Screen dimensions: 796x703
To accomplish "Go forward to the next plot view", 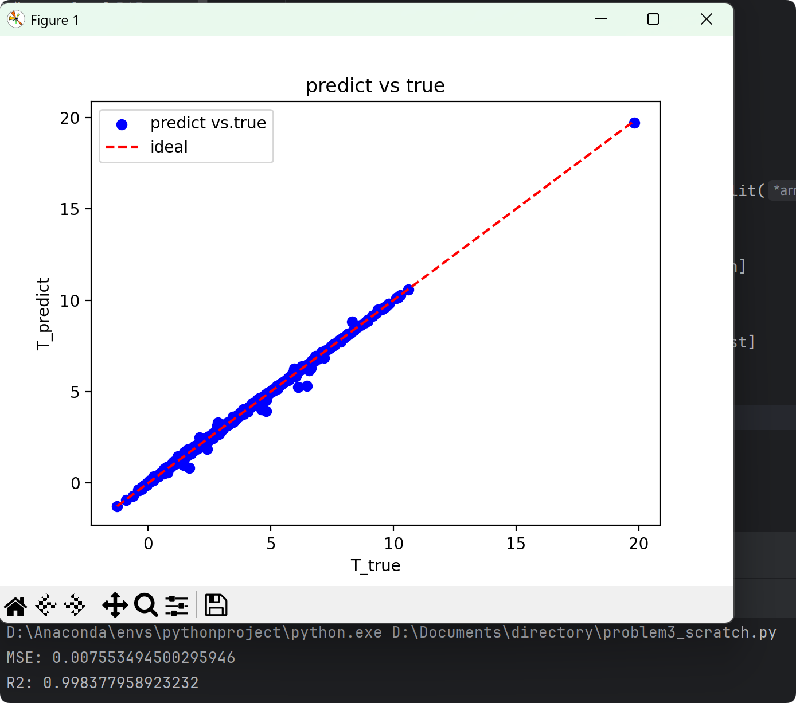I will (75, 606).
